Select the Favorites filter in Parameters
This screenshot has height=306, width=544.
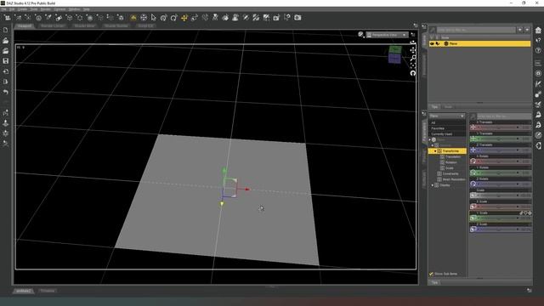click(x=447, y=128)
